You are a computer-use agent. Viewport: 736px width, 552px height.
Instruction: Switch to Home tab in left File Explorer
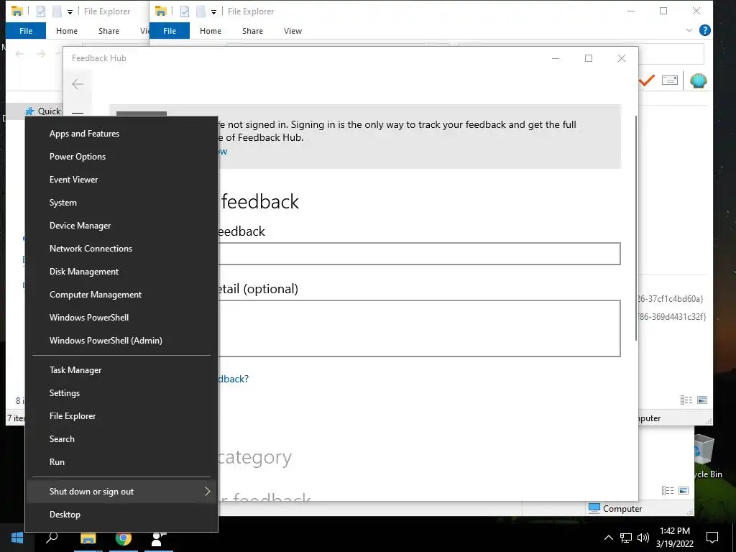tap(67, 31)
